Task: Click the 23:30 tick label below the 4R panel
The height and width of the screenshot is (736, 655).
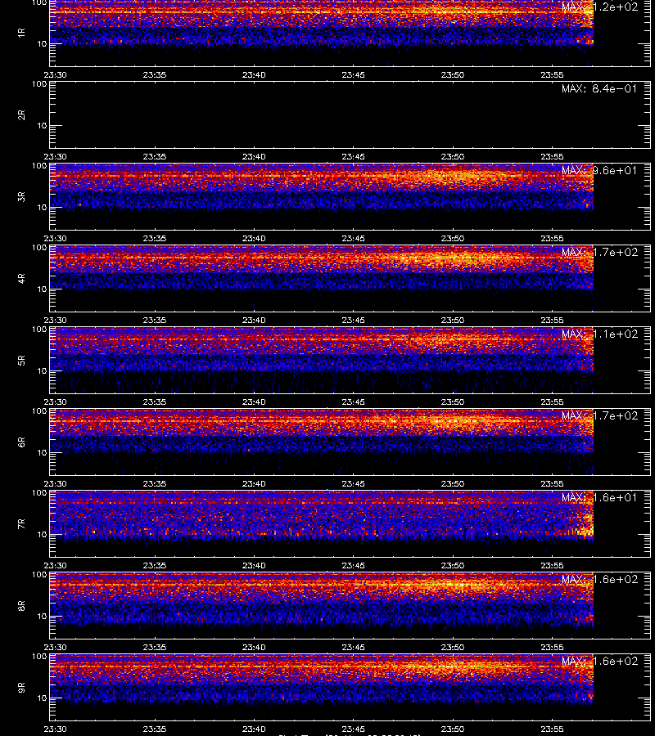Action: (x=55, y=320)
